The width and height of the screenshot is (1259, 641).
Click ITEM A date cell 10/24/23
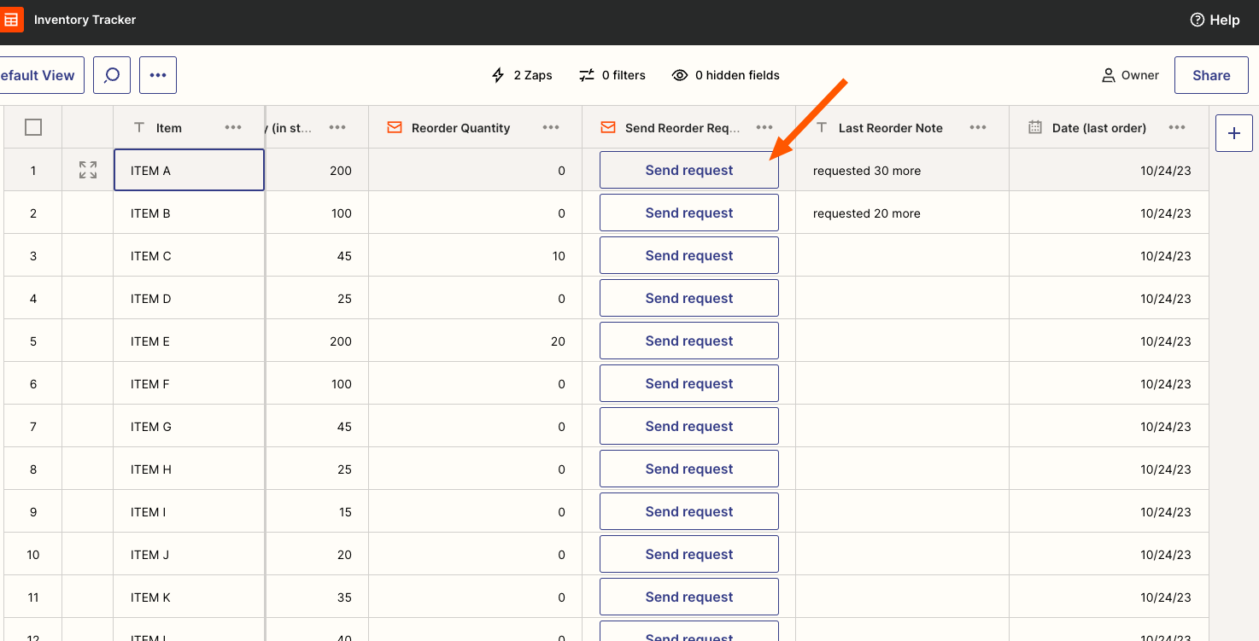[1109, 170]
